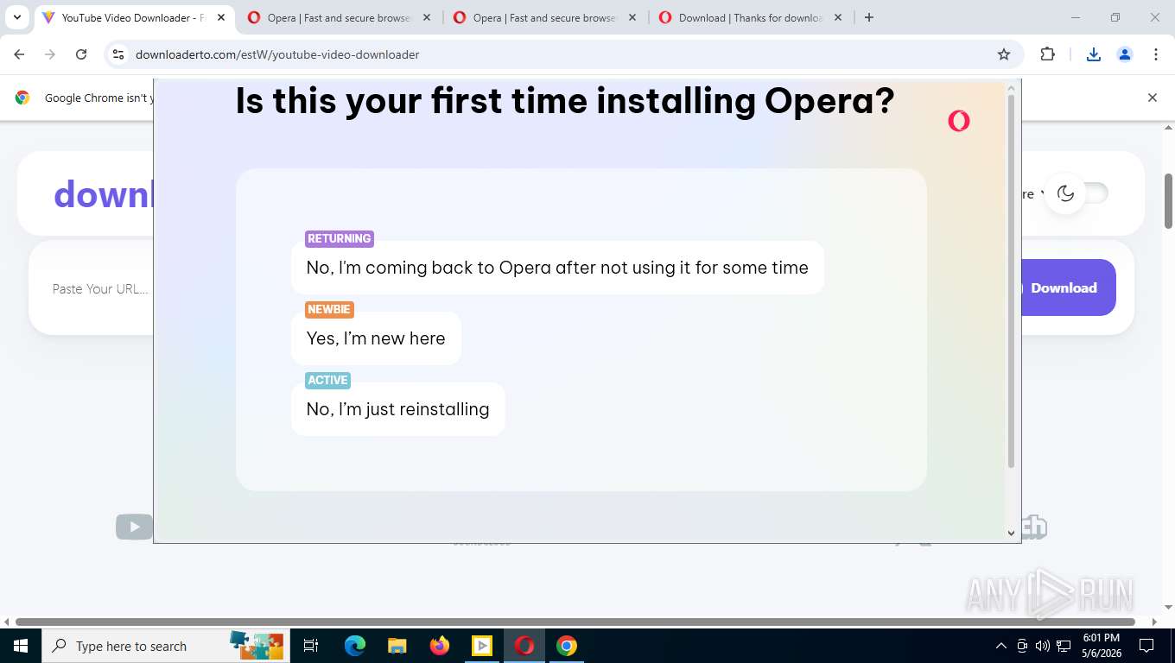Screen dimensions: 1175x663
Task: Open the Chrome icon on the taskbar
Action: point(567,646)
